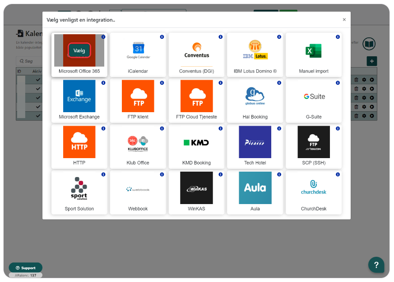Open info icon on iCalendar tile

162,37
